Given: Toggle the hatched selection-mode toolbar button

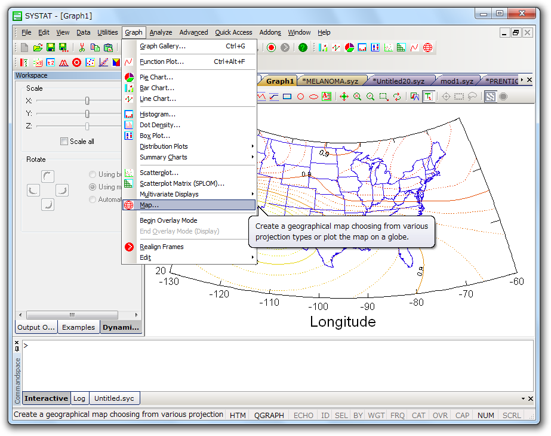Looking at the screenshot, I should (490, 96).
